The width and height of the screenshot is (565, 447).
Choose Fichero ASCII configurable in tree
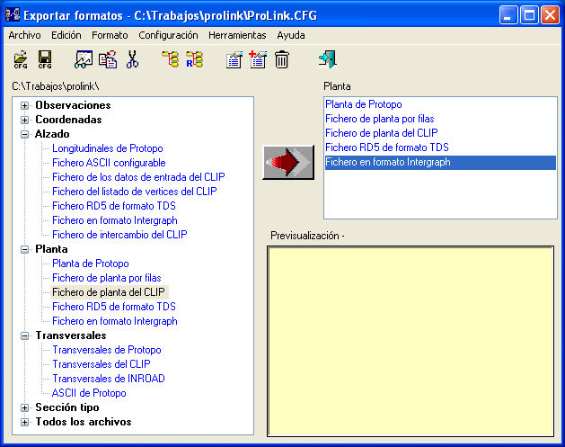click(x=109, y=163)
